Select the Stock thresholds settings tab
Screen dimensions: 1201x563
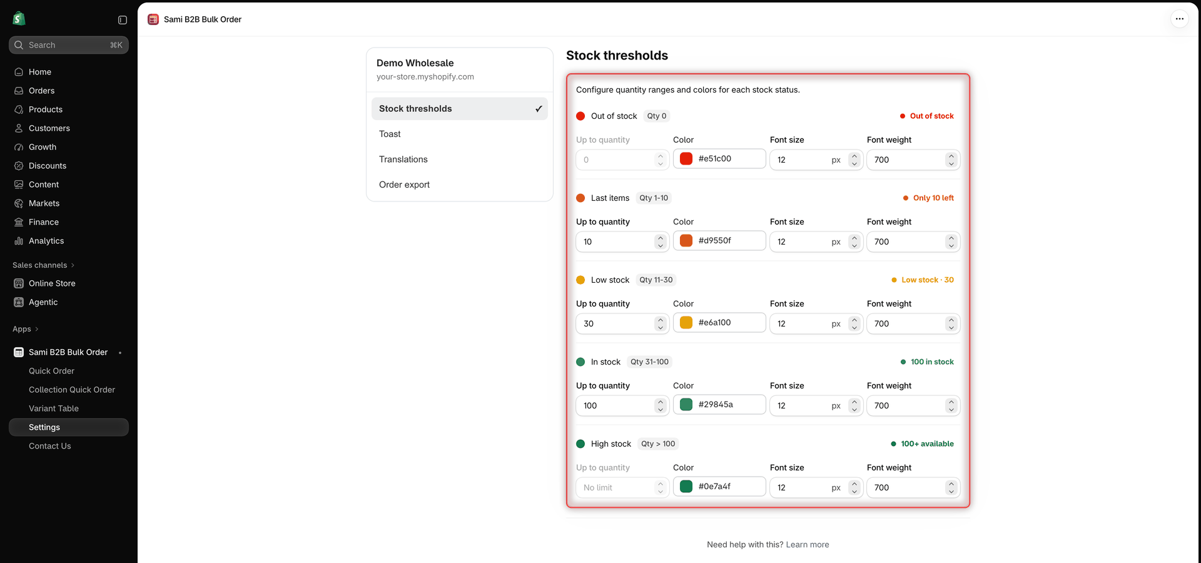(x=460, y=109)
